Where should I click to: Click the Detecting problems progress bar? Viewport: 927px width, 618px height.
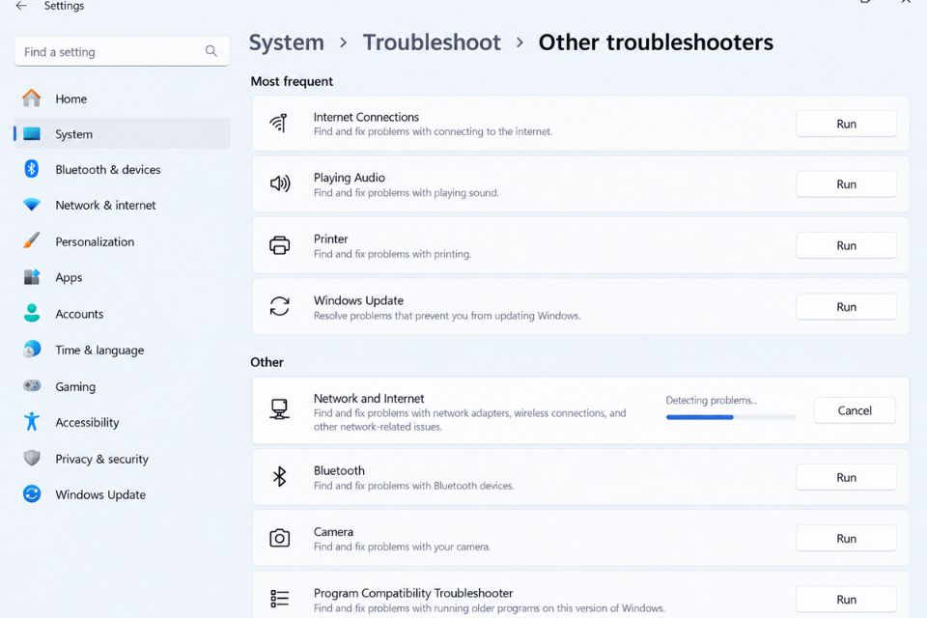pyautogui.click(x=731, y=417)
